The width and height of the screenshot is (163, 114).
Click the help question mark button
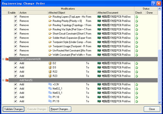coord(154,4)
